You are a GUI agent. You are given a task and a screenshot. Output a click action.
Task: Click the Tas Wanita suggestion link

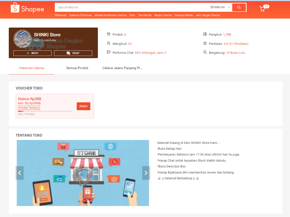(145, 15)
